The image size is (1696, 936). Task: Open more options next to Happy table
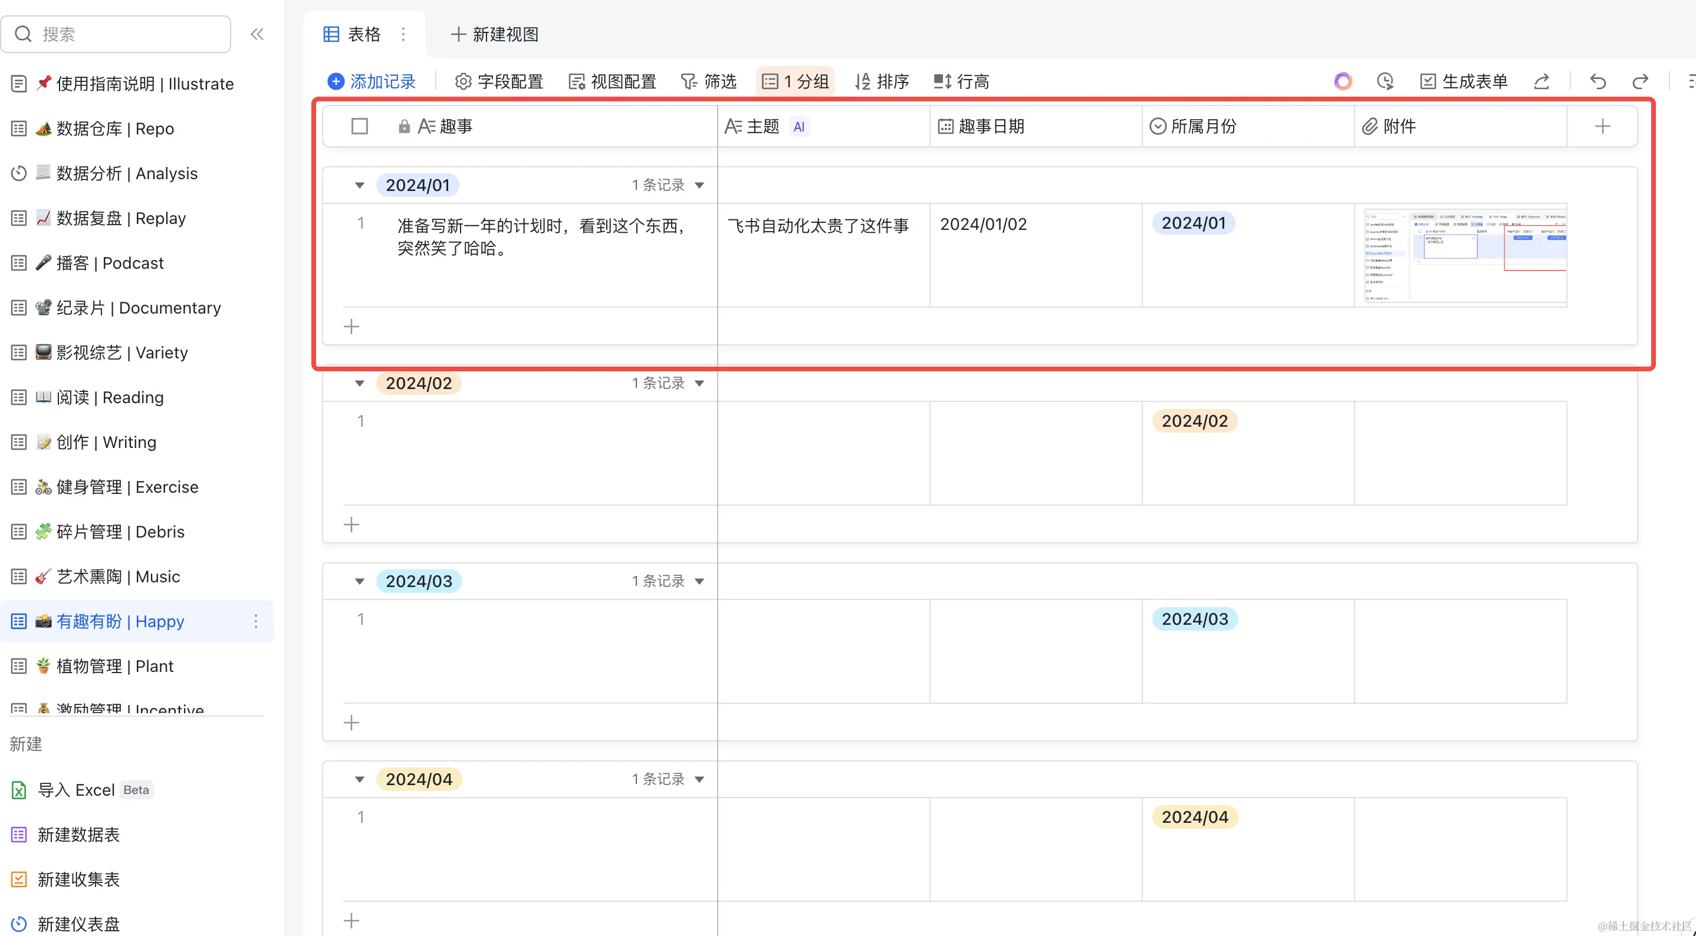pos(256,621)
